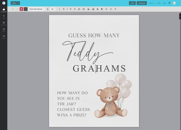The height and width of the screenshot is (130, 181).
Task: Open the bottom sidebar panel icon
Action: click(4, 37)
